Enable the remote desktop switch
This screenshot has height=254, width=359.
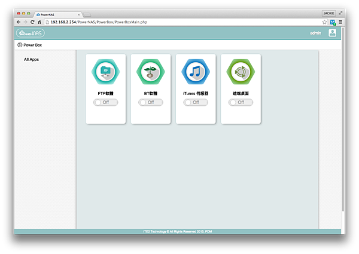pos(241,102)
